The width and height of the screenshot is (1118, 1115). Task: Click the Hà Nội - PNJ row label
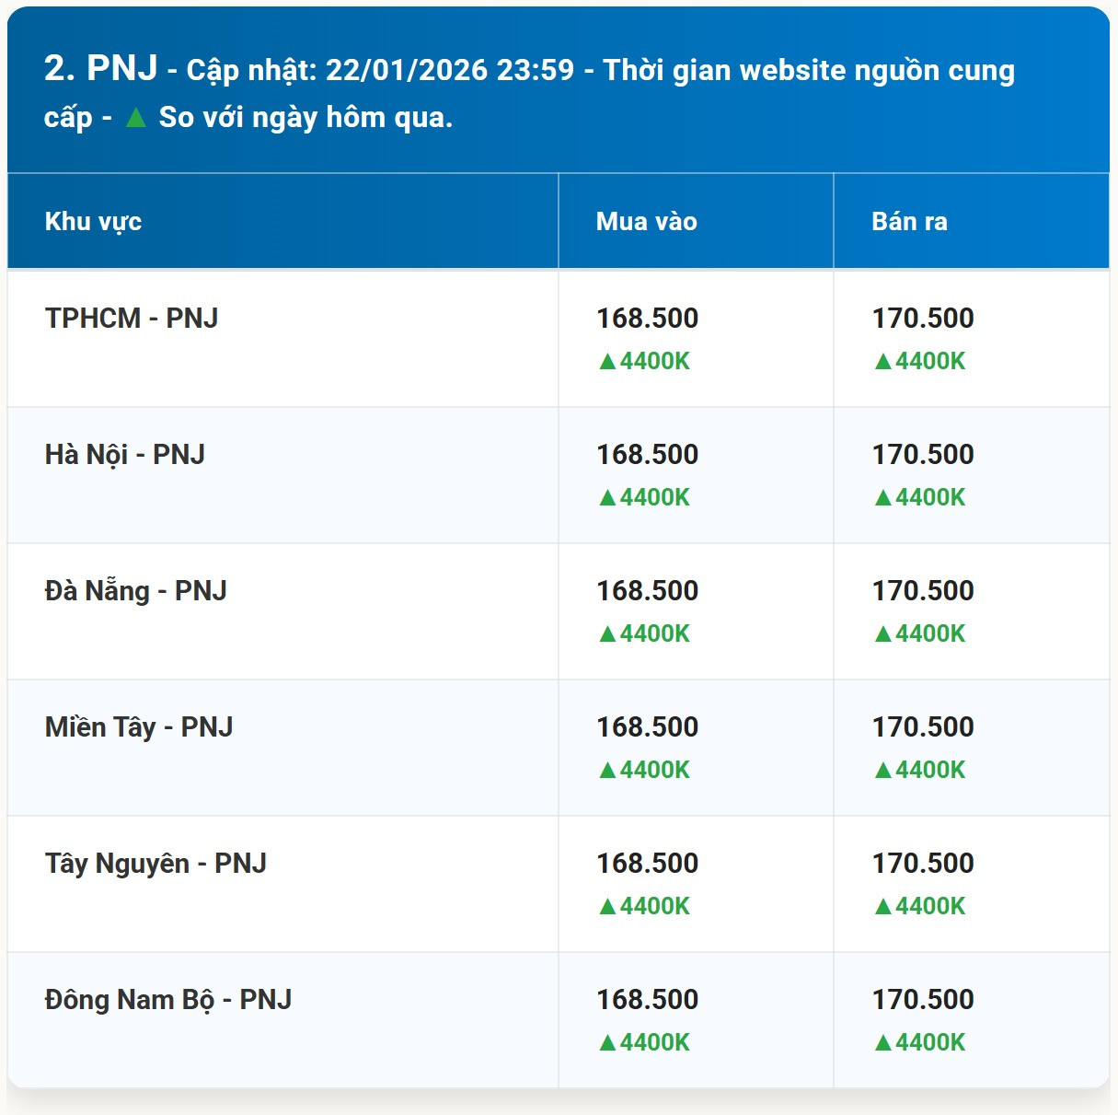click(125, 454)
